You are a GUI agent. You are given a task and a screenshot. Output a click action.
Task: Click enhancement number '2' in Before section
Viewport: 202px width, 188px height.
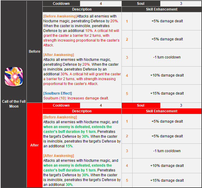click(127, 39)
